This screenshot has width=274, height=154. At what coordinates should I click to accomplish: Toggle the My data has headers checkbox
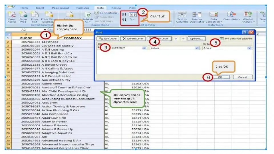(x=222, y=38)
